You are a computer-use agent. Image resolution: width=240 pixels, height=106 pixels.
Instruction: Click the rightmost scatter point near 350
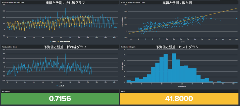(236, 18)
